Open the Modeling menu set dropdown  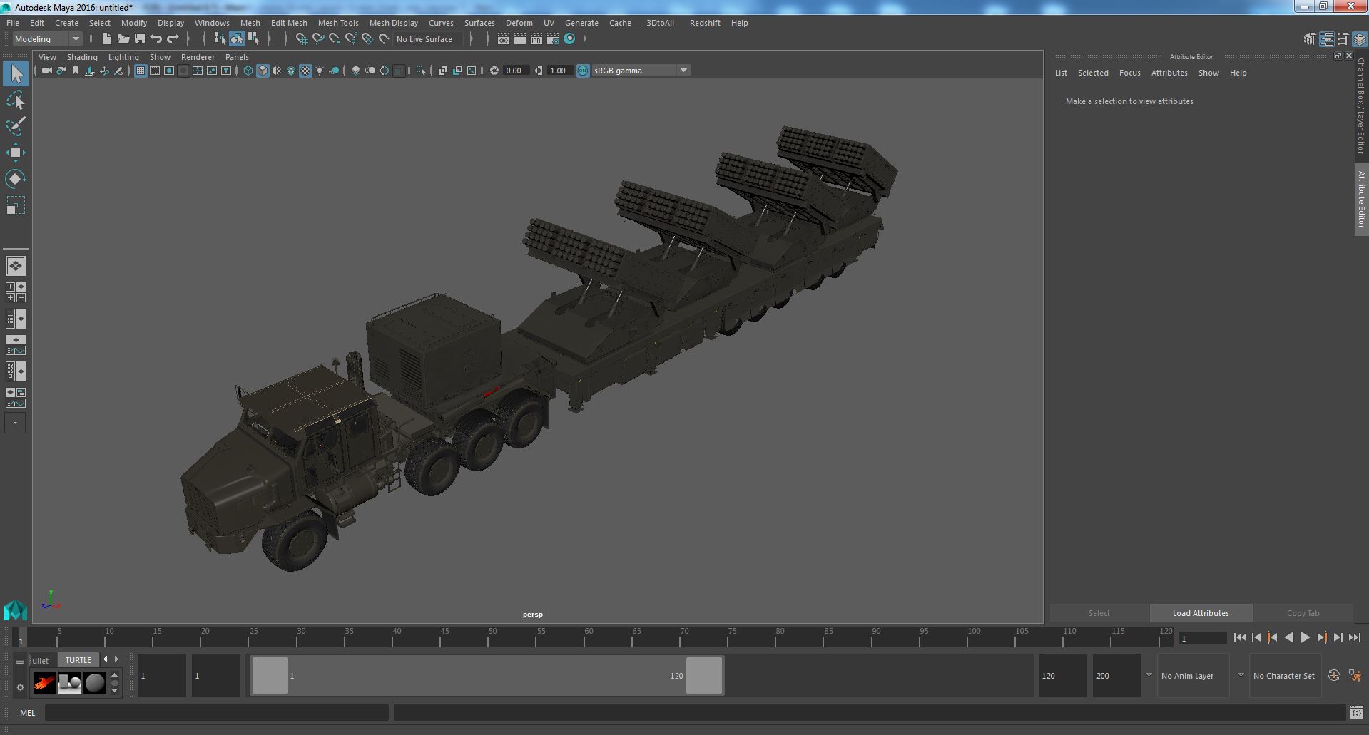click(x=48, y=39)
